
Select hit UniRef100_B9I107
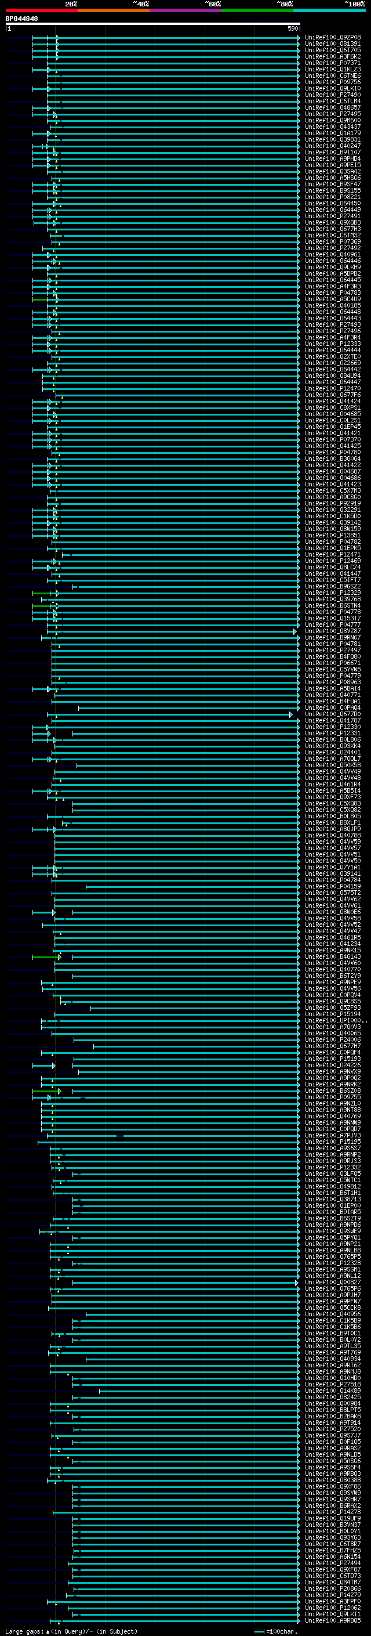pos(333,153)
